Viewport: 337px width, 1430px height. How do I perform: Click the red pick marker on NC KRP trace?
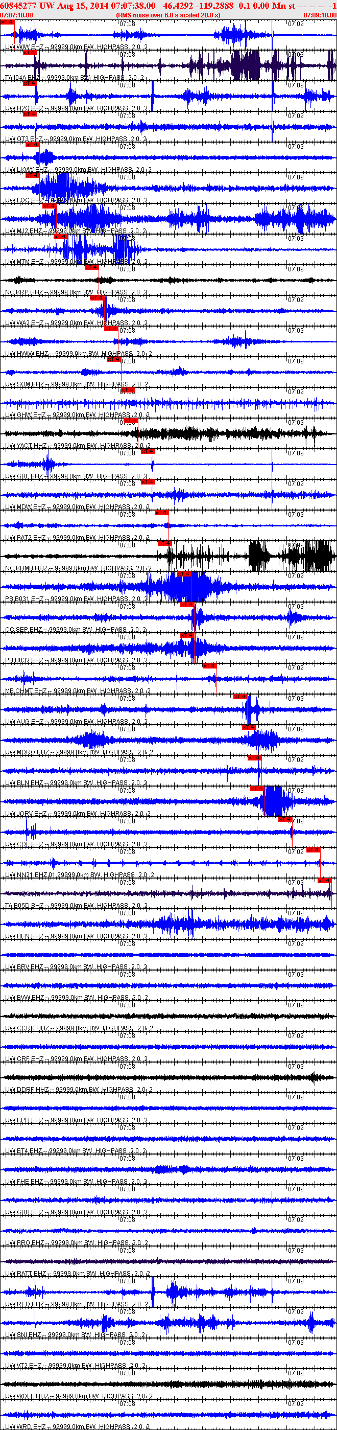[91, 267]
